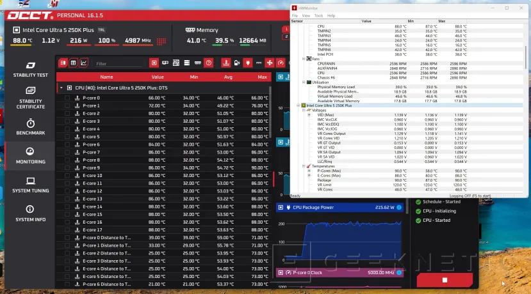
Task: Click inside the Filter input field
Action: click(x=118, y=63)
